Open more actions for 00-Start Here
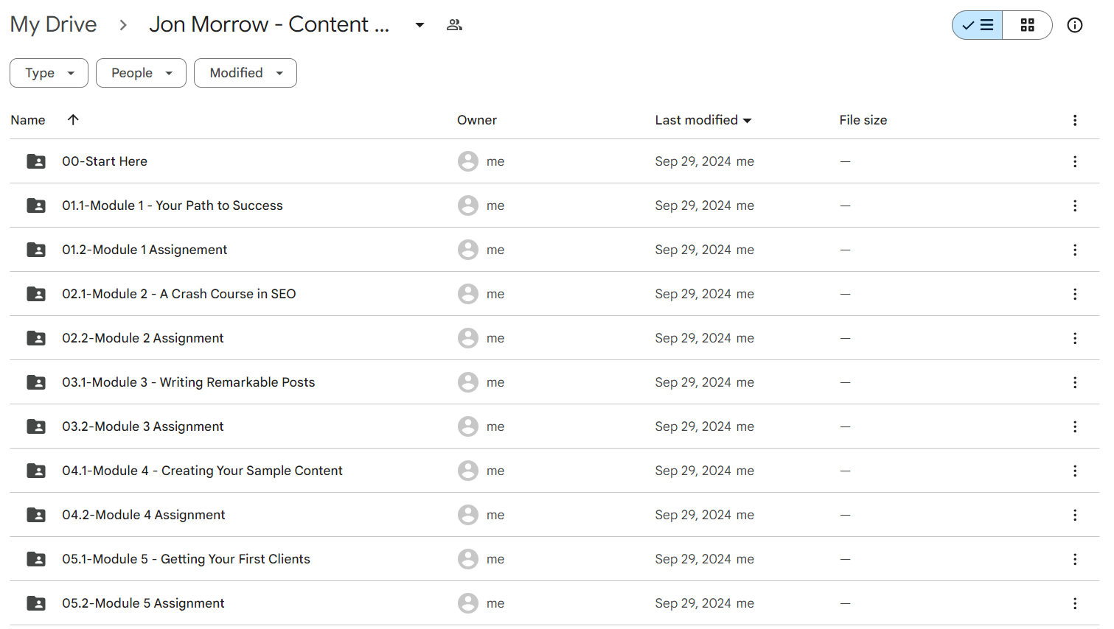 [x=1075, y=161]
